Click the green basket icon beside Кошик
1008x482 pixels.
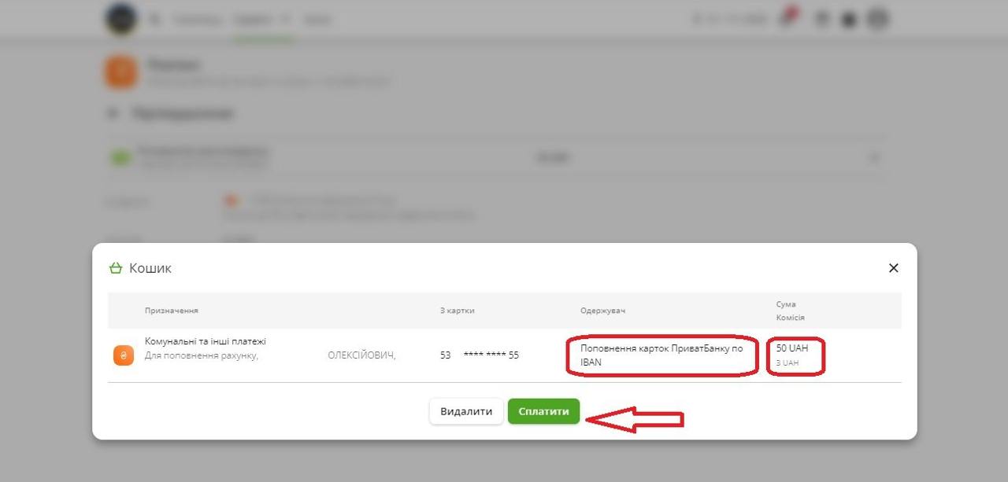(x=116, y=268)
